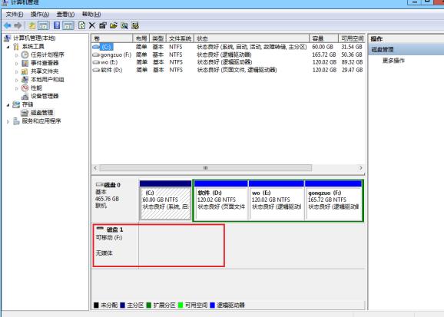This screenshot has width=444, height=317.
Task: Toggle the show/hide action pane icon
Action: tap(68, 26)
